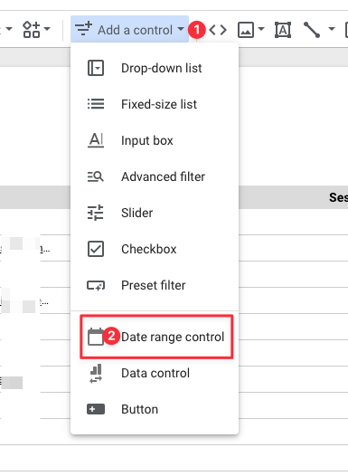The width and height of the screenshot is (348, 476).
Task: Choose the Fixed-size list option
Action: (155, 104)
